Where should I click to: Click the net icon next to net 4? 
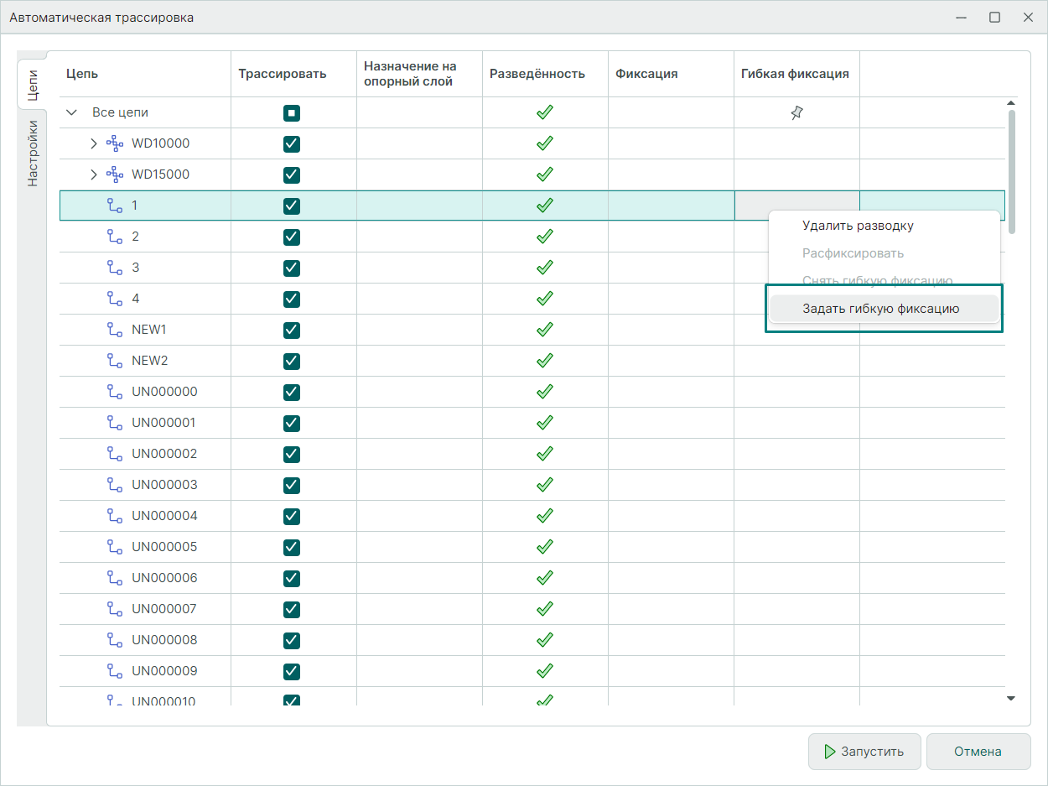[x=114, y=299]
